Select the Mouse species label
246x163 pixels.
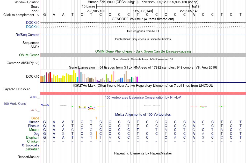pyautogui.click(x=34, y=130)
